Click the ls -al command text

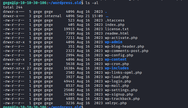[x=92, y=3]
